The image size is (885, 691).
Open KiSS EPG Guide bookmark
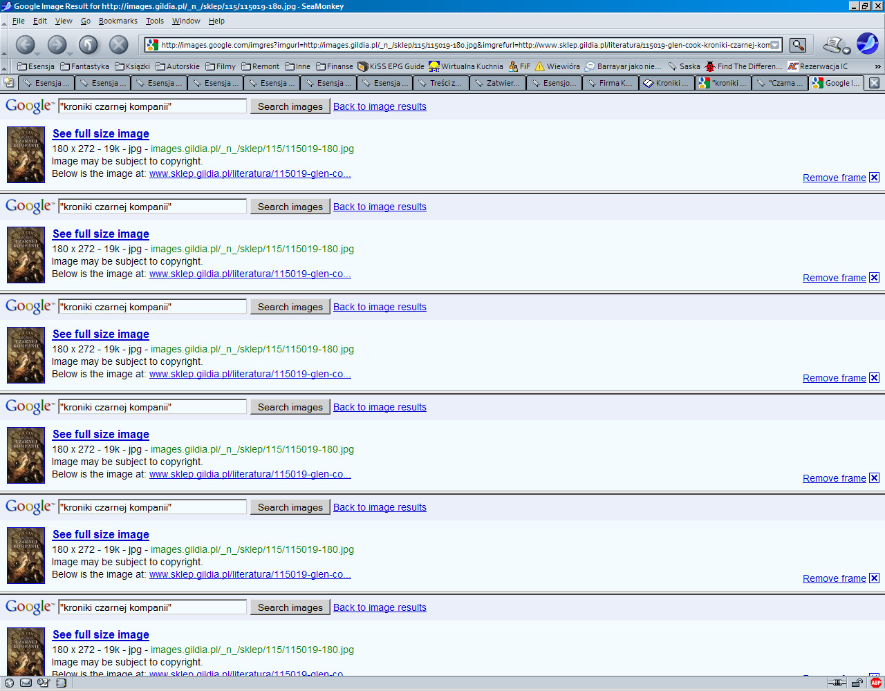(391, 66)
